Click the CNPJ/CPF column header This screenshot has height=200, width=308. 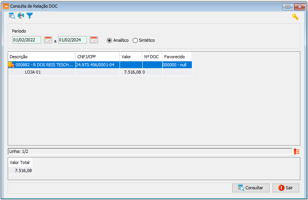(97, 57)
